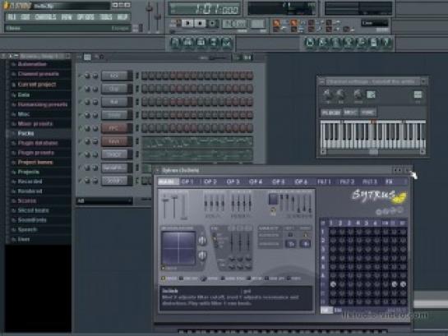The height and width of the screenshot is (336, 448).
Task: Toggle the Clap channel select LED
Action: click(x=137, y=89)
